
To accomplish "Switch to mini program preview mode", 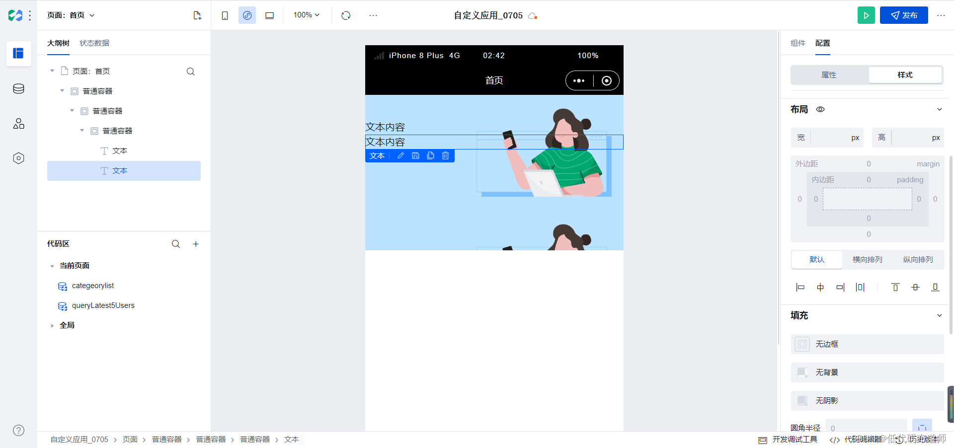I will pos(247,15).
